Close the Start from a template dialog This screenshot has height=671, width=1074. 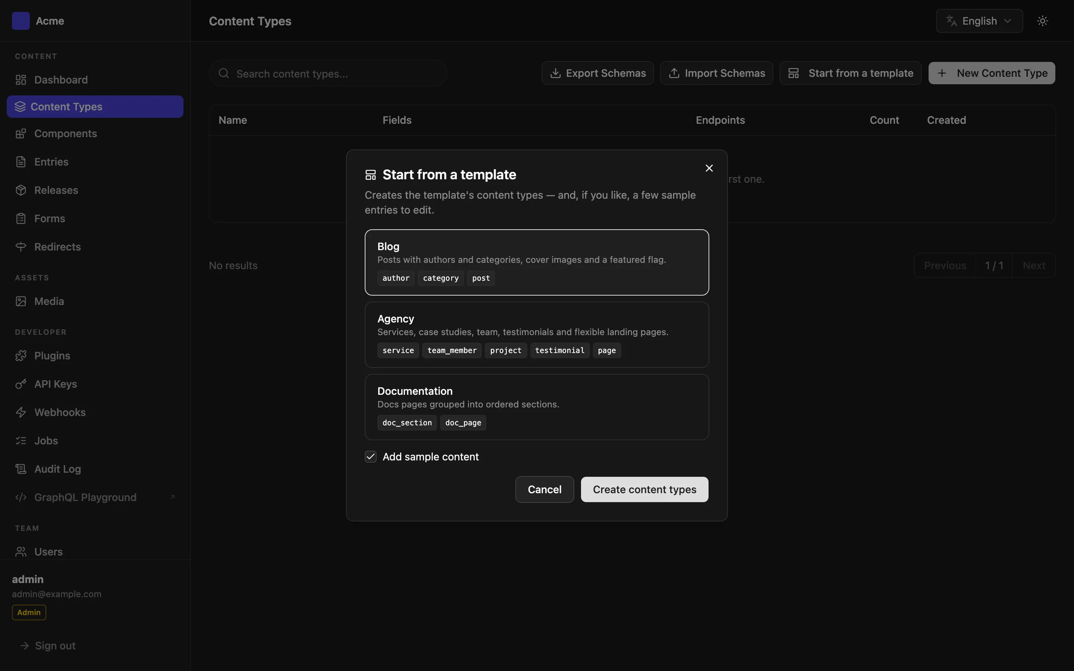pyautogui.click(x=709, y=168)
